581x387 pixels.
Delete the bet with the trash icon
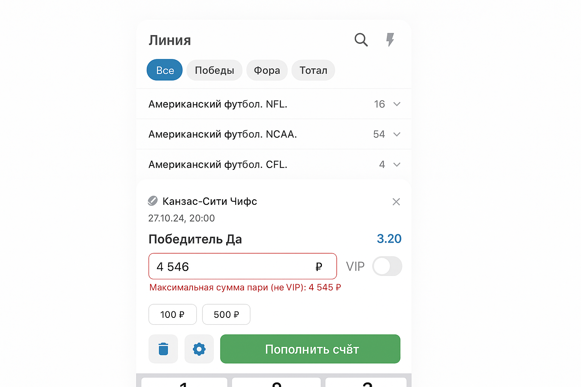click(x=163, y=349)
